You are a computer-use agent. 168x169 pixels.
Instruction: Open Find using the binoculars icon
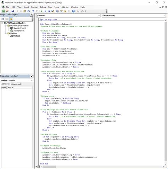tap(28, 11)
